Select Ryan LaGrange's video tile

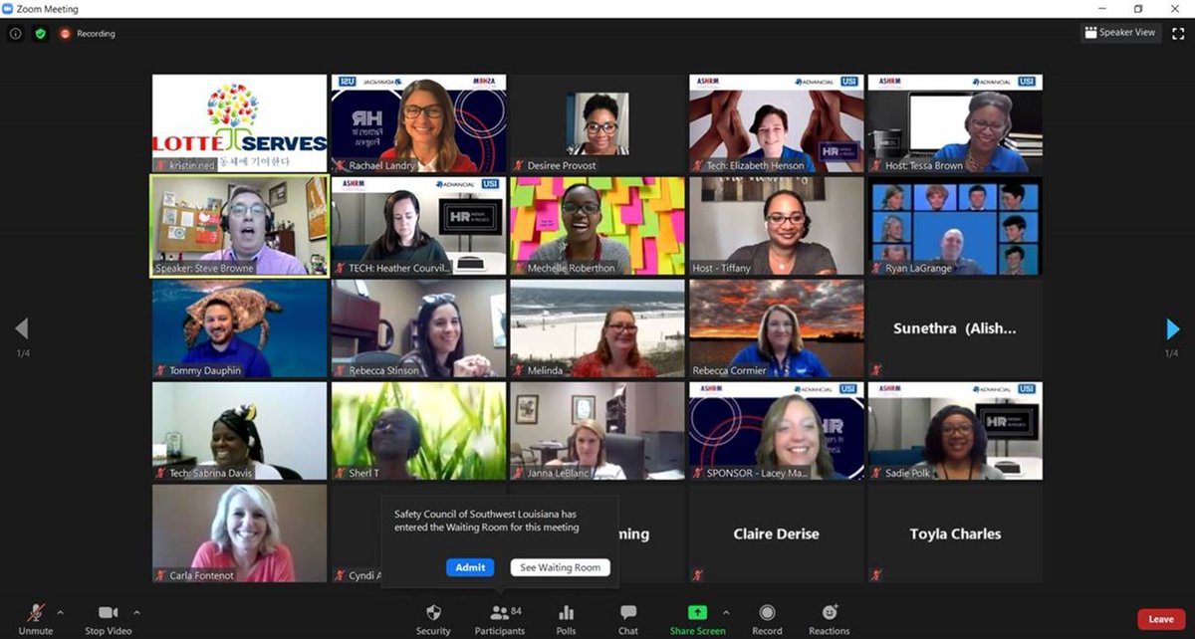[x=955, y=226]
